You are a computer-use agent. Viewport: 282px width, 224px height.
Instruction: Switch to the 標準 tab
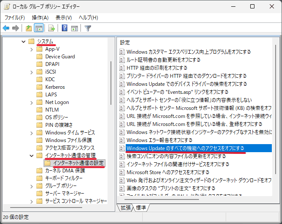pyautogui.click(x=141, y=208)
